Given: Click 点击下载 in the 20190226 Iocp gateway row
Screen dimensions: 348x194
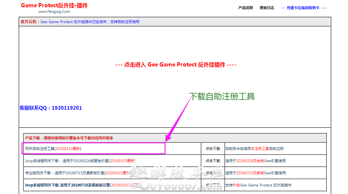Looking at the screenshot, I should click(x=213, y=161).
